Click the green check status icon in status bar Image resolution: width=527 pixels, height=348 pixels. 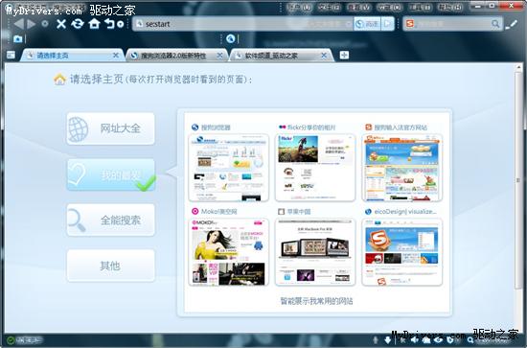pyautogui.click(x=11, y=340)
